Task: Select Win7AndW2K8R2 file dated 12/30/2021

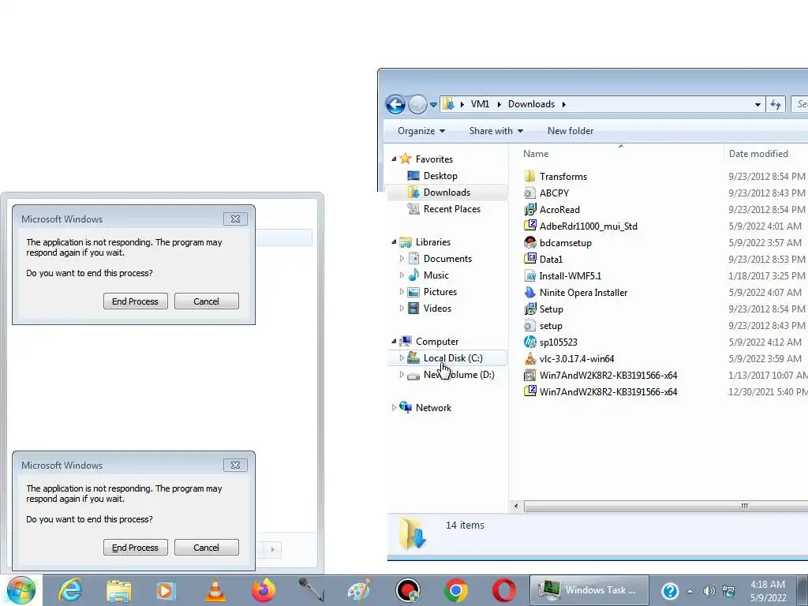Action: 608,391
